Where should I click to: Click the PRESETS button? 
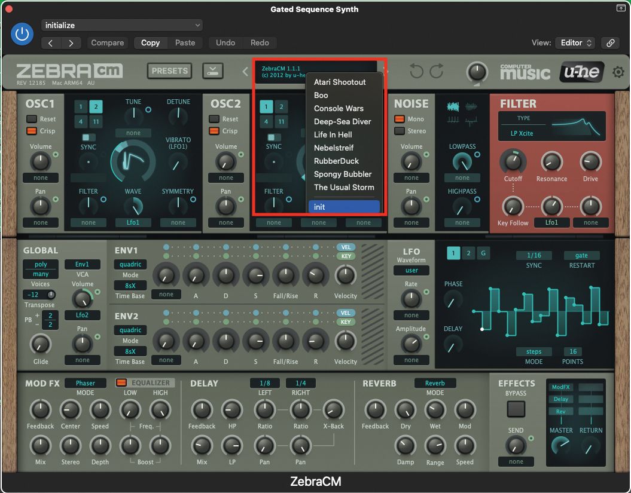click(169, 71)
